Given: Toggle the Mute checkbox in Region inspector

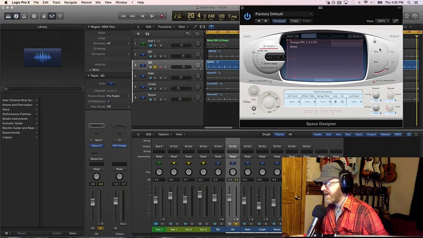Looking at the screenshot, I should [108, 33].
